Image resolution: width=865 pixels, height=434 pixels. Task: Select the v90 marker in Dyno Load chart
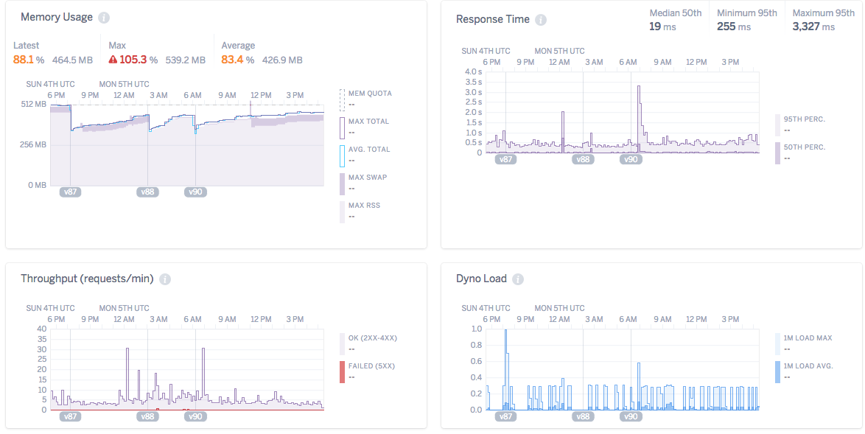(x=631, y=416)
